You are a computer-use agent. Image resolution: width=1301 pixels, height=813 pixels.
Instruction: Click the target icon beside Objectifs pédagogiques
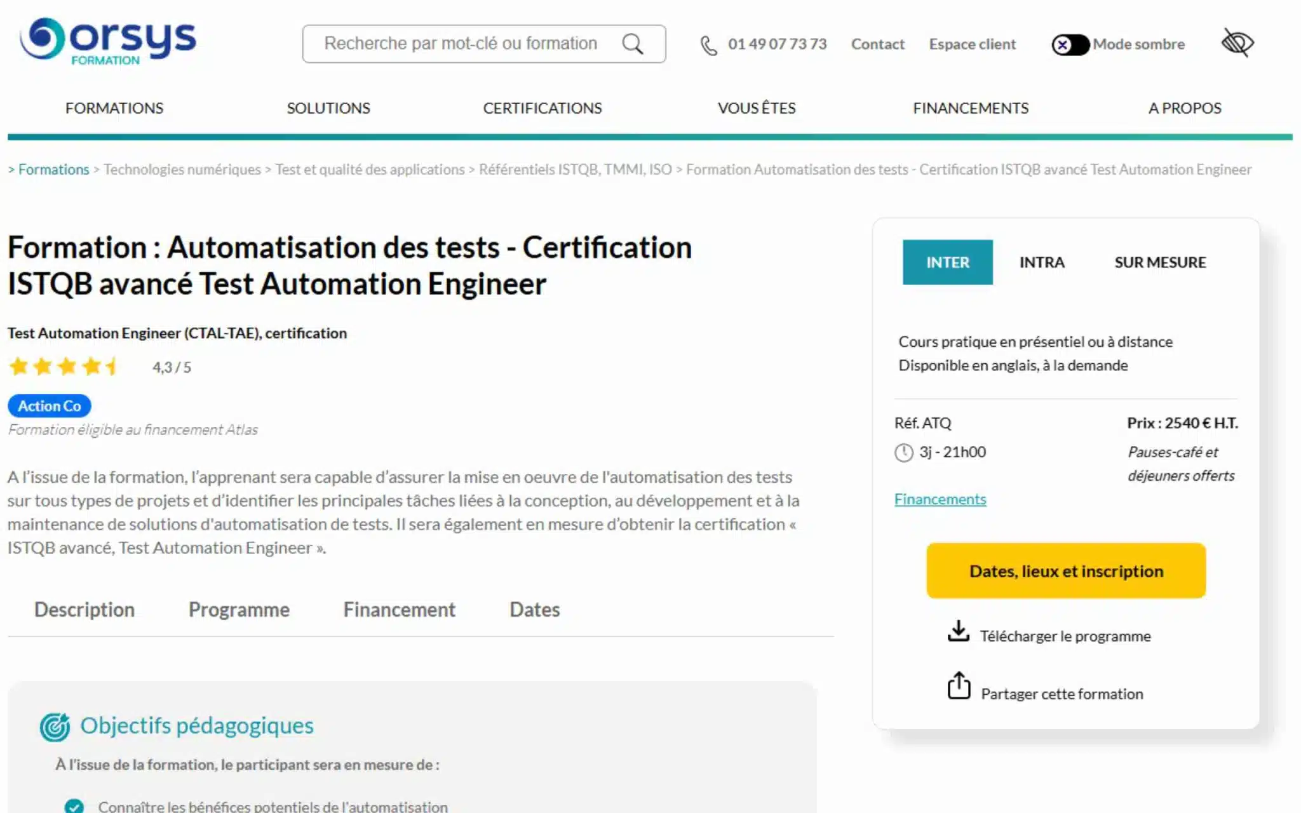pyautogui.click(x=55, y=727)
